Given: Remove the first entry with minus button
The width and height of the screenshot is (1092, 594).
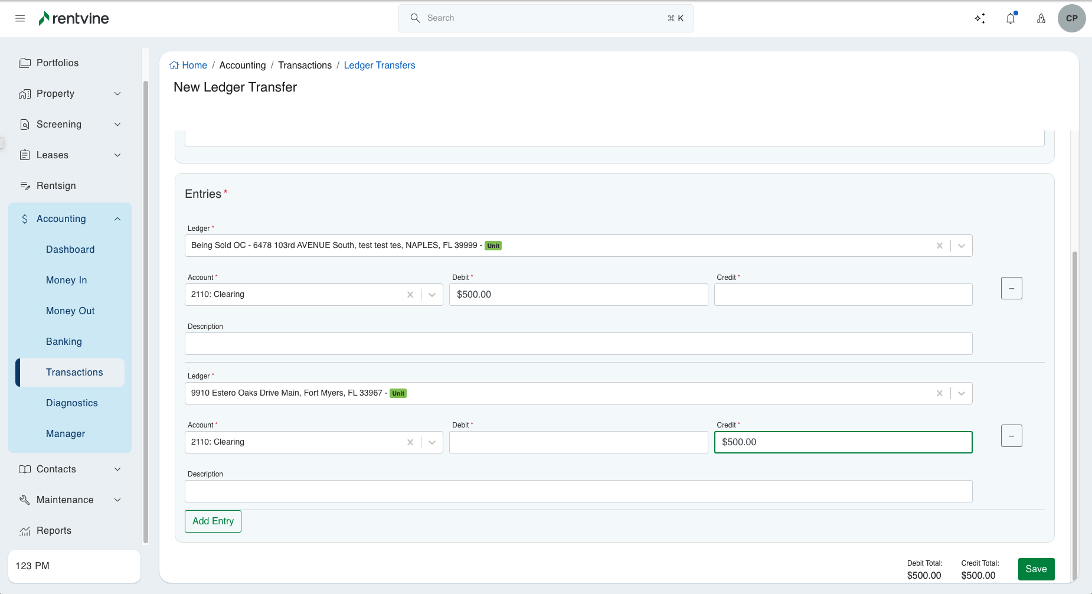Looking at the screenshot, I should [x=1011, y=288].
